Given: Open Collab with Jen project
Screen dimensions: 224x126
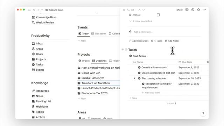Looking at the screenshot, I should (89, 73).
